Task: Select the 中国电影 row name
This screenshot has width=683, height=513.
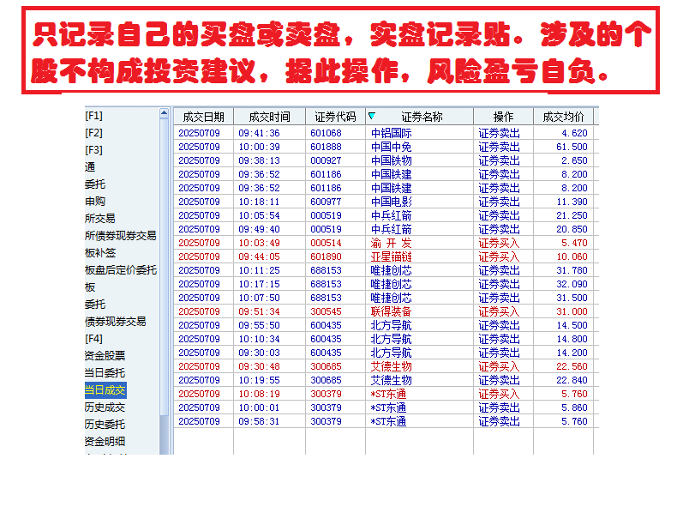Action: point(391,202)
